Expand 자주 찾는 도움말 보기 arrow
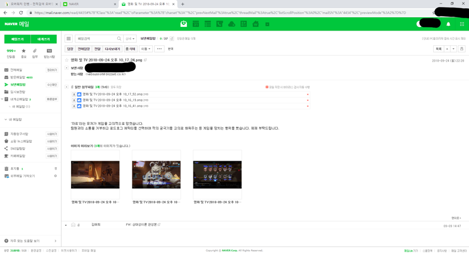The image size is (469, 254). coord(55,241)
